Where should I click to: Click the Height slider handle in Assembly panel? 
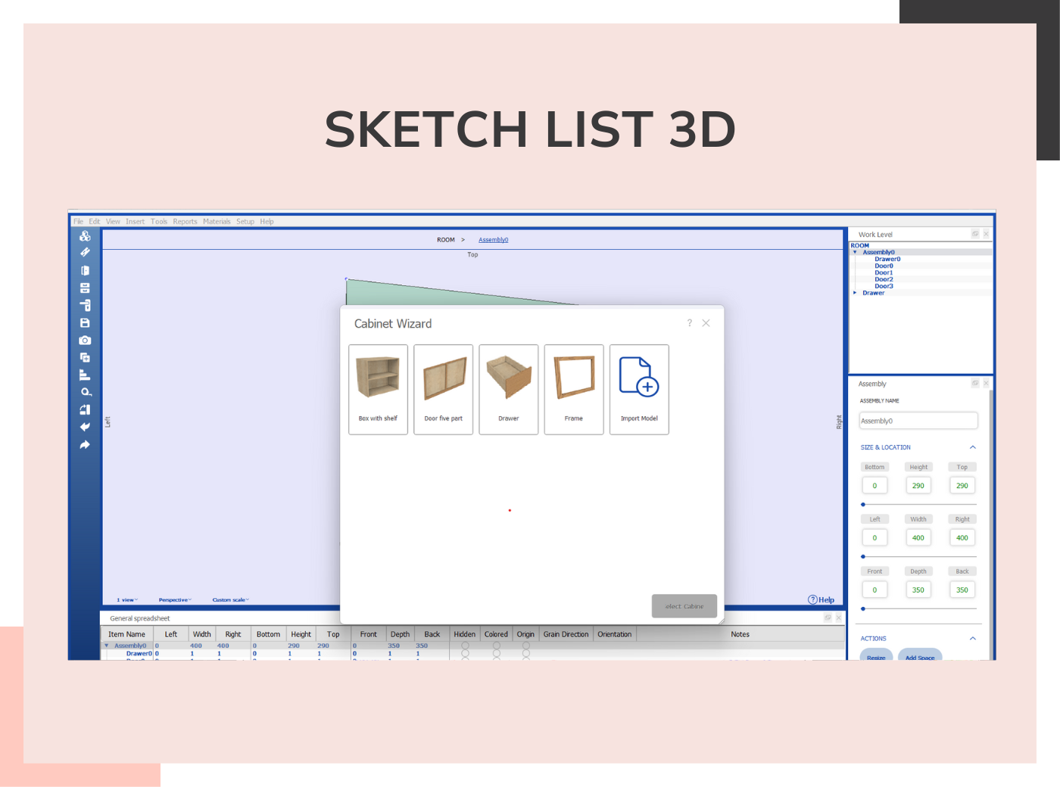pyautogui.click(x=862, y=504)
